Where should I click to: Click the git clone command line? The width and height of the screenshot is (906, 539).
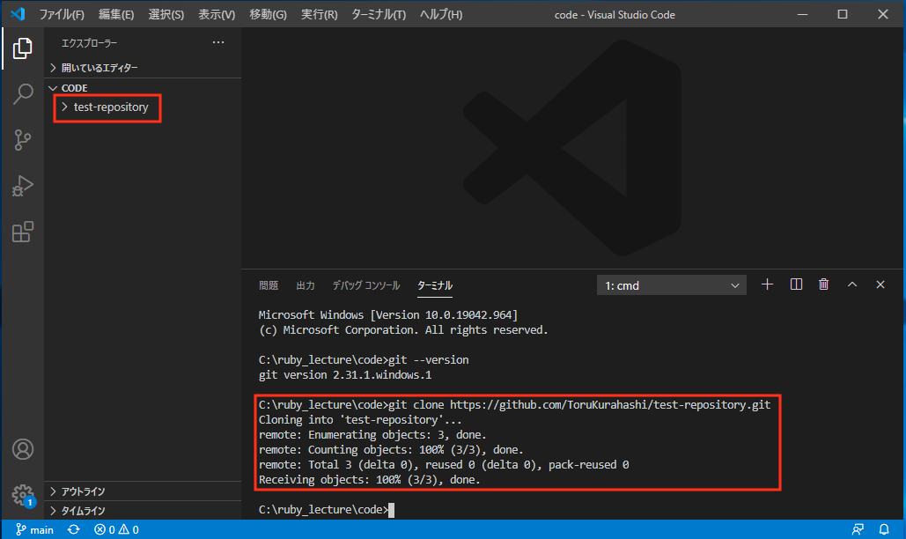514,405
